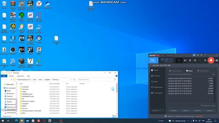Viewport: 219px width, 123px height.
Task: Show hidden system tray icons chevron
Action: [188, 121]
